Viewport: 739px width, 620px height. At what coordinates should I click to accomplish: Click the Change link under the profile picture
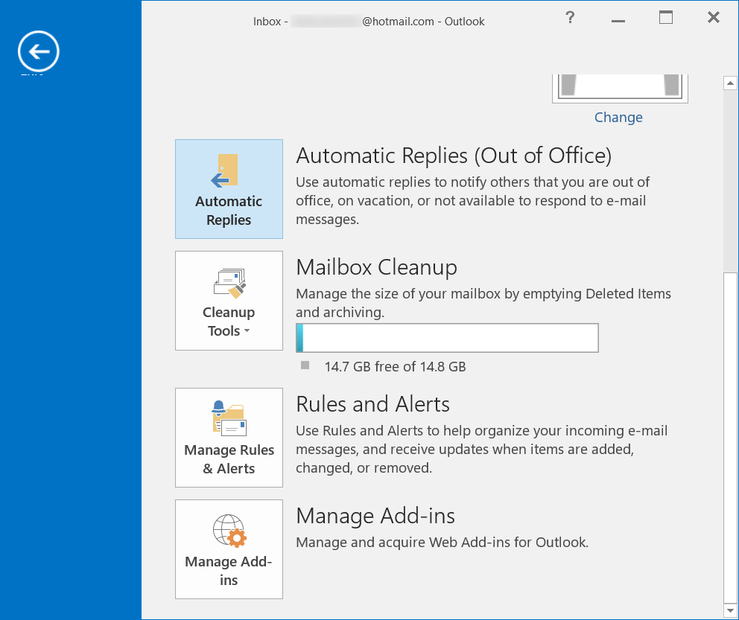click(618, 117)
